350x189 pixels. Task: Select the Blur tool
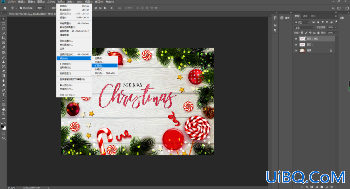(3, 80)
